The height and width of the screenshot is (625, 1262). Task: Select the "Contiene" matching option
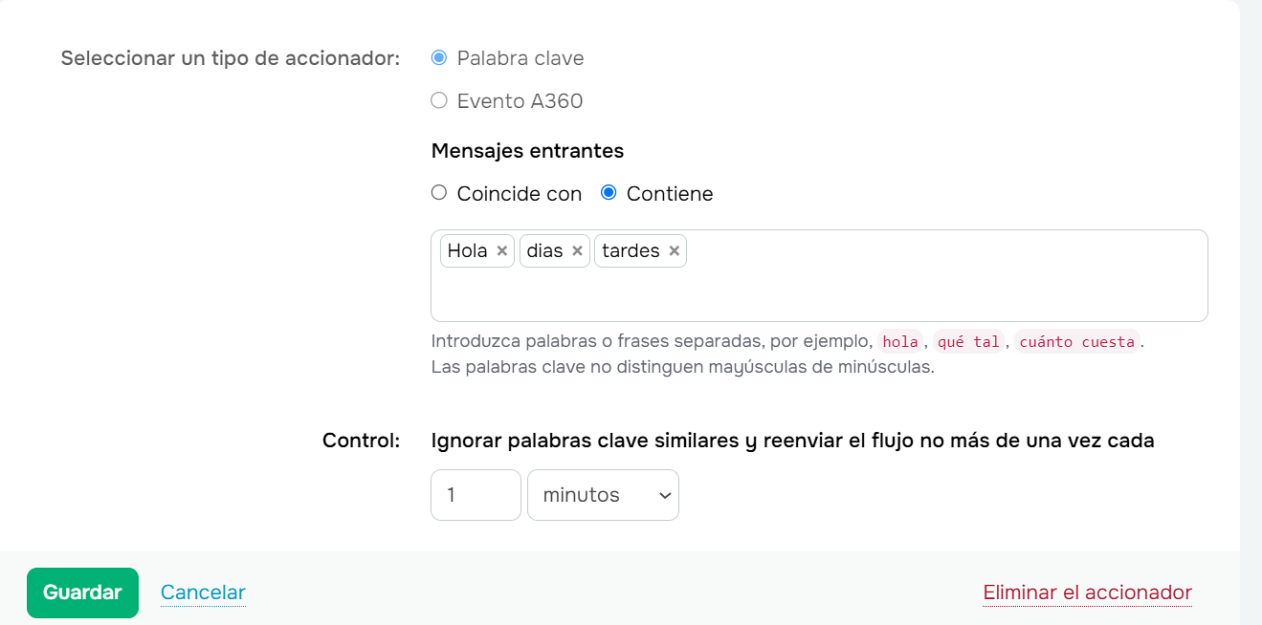609,193
